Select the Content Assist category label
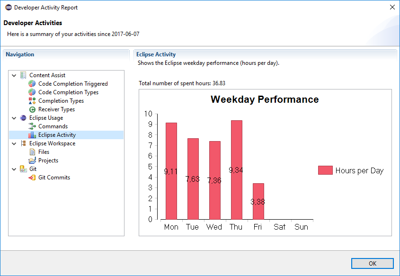This screenshot has width=400, height=276. tap(47, 75)
